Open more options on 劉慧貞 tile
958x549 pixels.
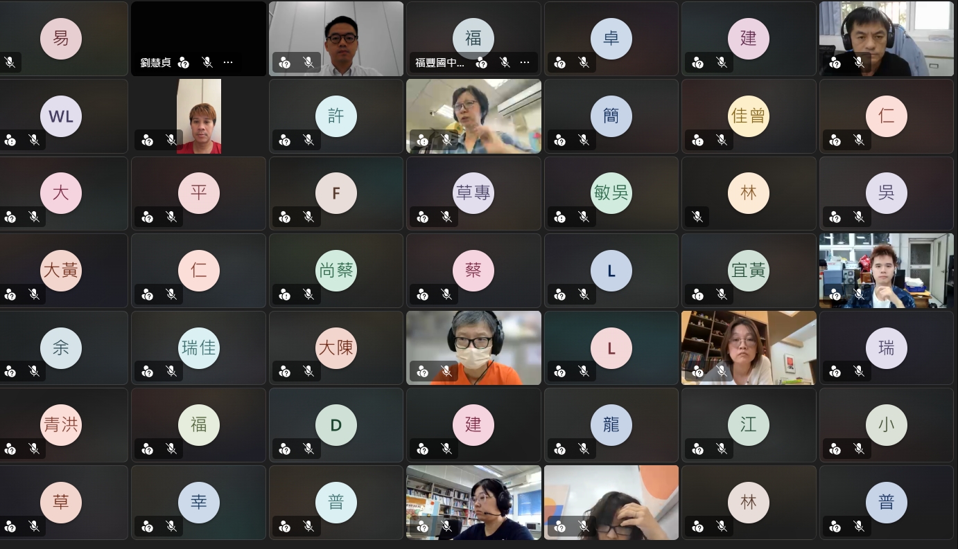228,62
